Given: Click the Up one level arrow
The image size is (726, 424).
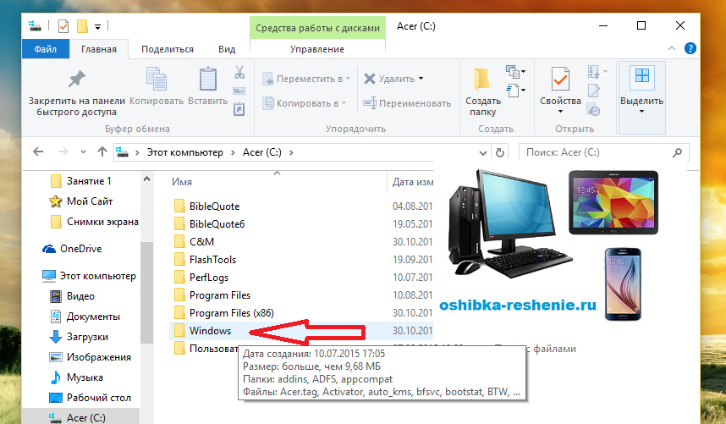Looking at the screenshot, I should [x=102, y=151].
